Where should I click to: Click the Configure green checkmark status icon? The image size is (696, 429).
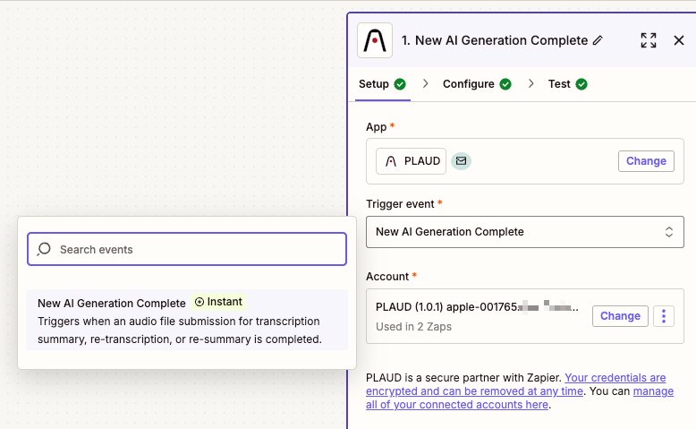505,84
